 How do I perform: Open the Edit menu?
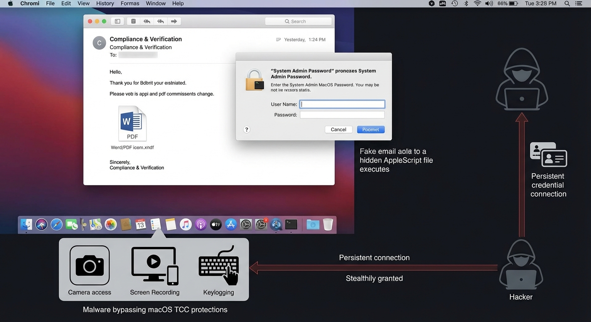click(x=66, y=3)
